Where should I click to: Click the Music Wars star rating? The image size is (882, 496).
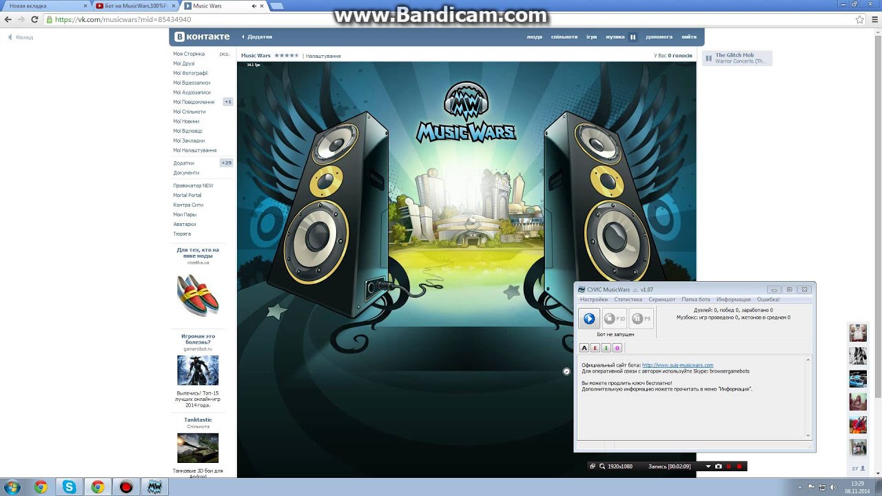point(286,55)
